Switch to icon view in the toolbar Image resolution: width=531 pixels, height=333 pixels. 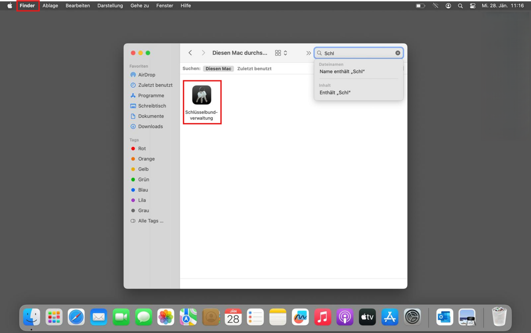[278, 53]
